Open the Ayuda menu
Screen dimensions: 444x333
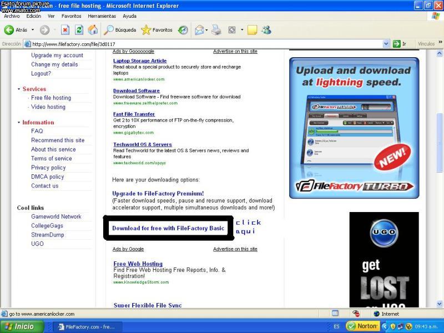[x=129, y=16]
